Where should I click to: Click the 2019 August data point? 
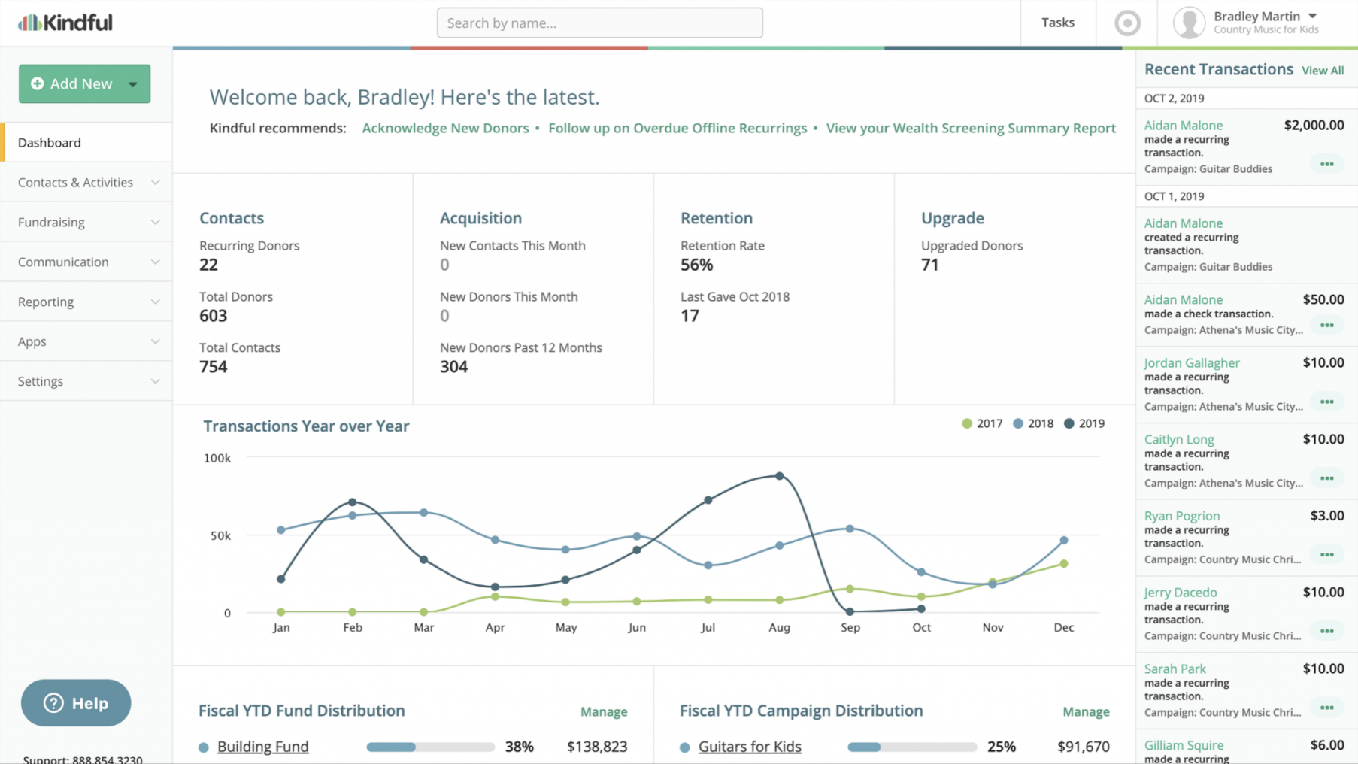[x=780, y=476]
